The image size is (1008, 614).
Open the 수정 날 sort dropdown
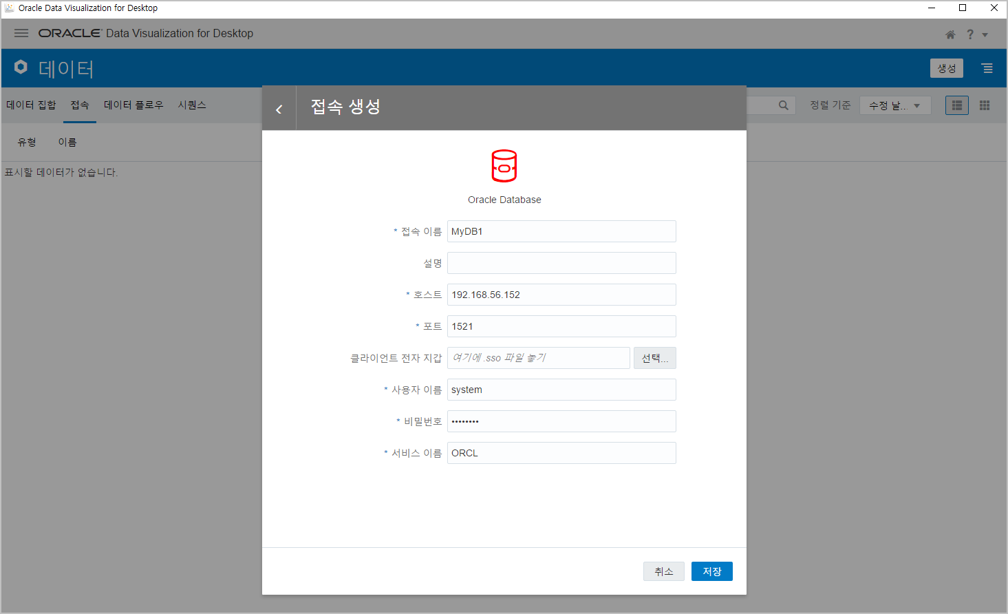coord(895,105)
